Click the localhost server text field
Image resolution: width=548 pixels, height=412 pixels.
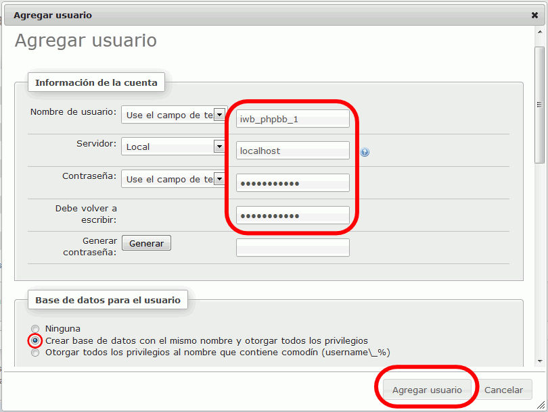click(x=292, y=151)
